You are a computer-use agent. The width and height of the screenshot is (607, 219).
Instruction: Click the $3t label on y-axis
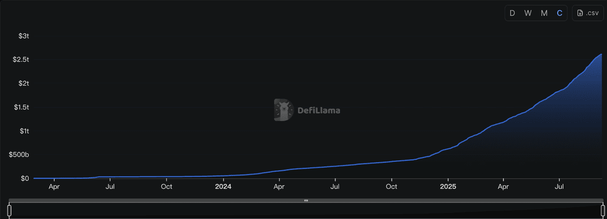pyautogui.click(x=24, y=36)
